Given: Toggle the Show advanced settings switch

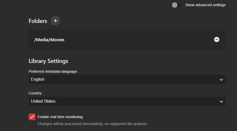Looking at the screenshot, I should click(177, 5).
